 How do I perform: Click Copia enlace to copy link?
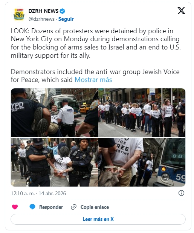(95, 207)
